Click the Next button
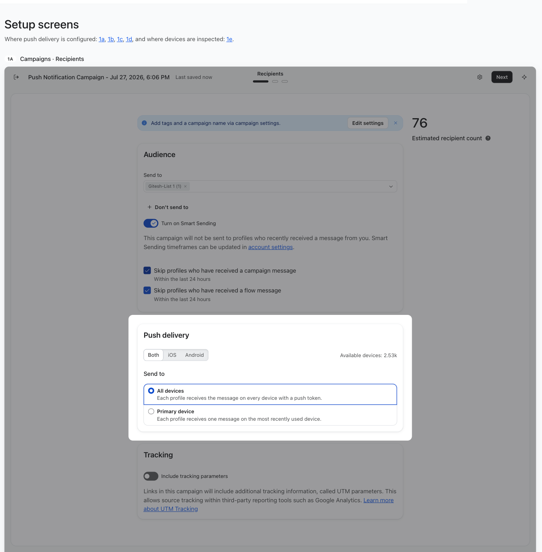 click(502, 77)
